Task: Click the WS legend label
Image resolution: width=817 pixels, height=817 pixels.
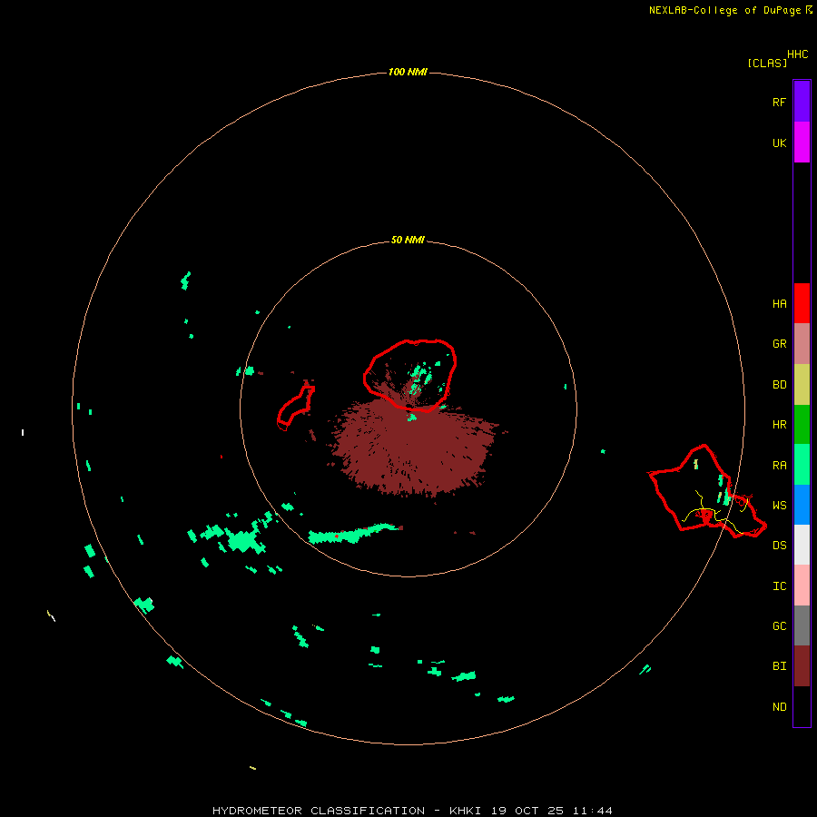Action: [779, 505]
